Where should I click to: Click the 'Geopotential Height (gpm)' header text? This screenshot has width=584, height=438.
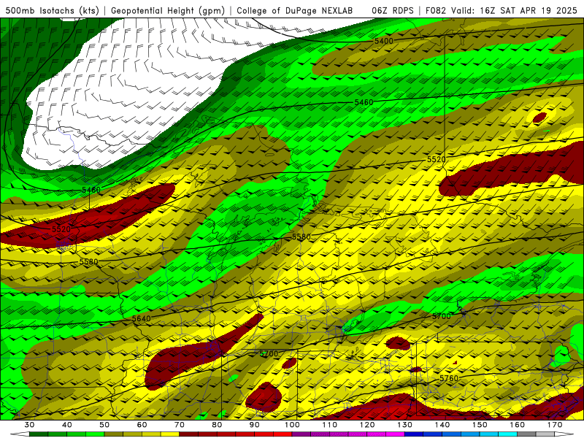coord(168,11)
